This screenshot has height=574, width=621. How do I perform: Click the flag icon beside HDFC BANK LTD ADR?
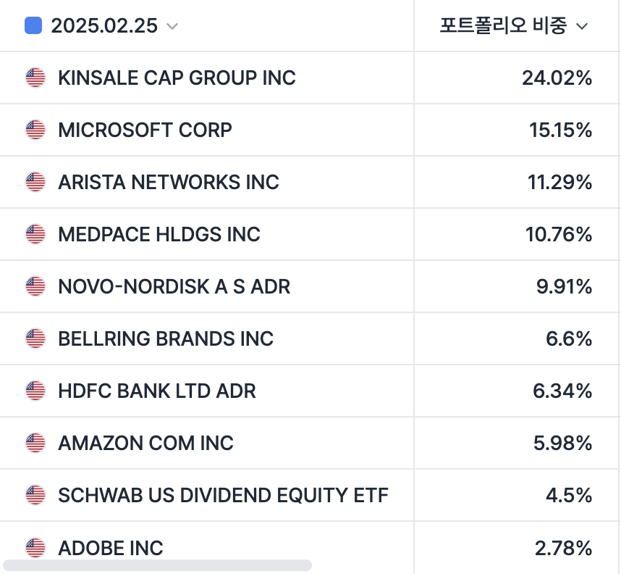pos(35,391)
